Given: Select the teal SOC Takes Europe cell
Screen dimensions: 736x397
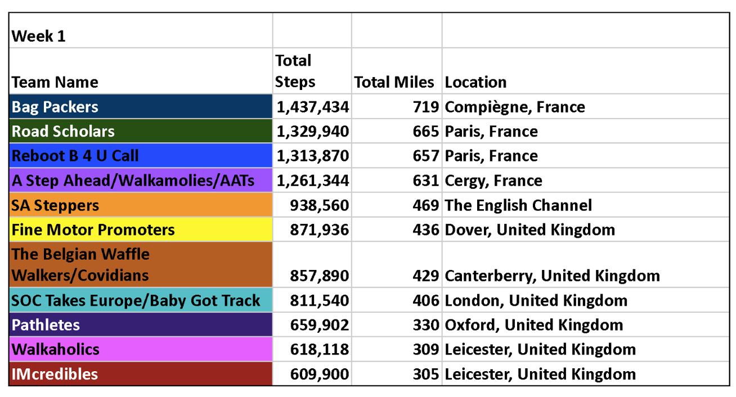Looking at the screenshot, I should point(141,300).
